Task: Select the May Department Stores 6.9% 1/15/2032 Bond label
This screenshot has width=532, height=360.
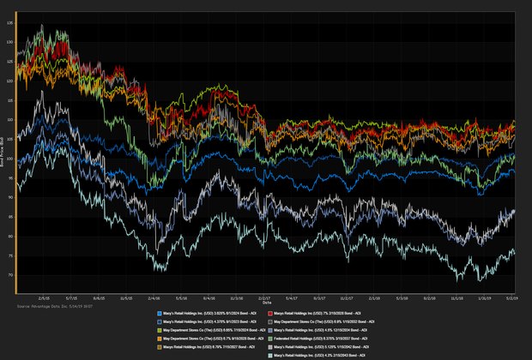Action: 324,321
